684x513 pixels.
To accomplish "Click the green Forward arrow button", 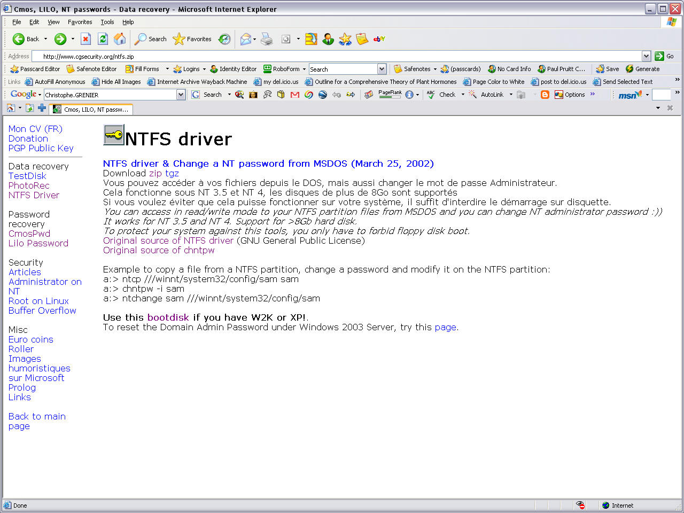I will [x=60, y=39].
